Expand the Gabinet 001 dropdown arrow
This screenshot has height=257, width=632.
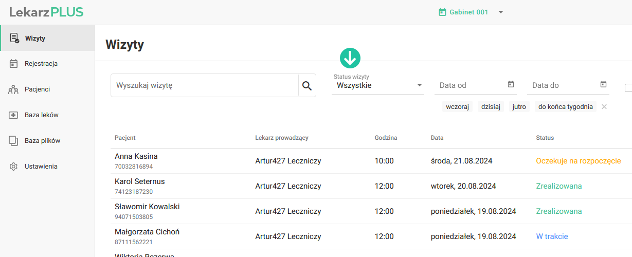pyautogui.click(x=501, y=12)
